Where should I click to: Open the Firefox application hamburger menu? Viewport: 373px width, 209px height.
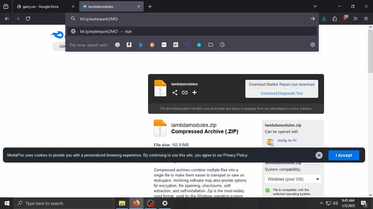[366, 19]
